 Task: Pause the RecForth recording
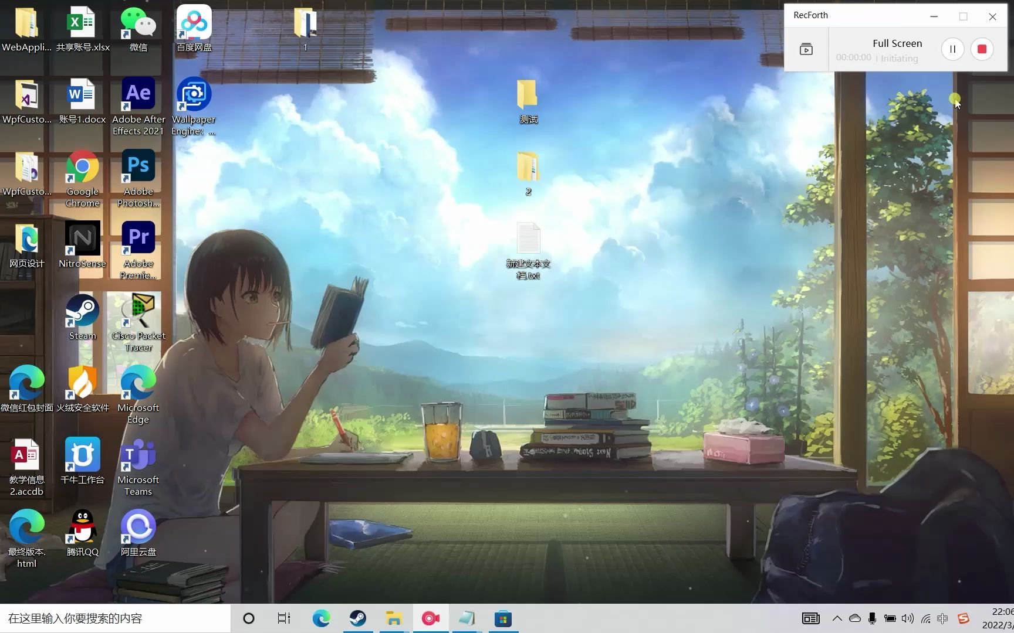[952, 49]
